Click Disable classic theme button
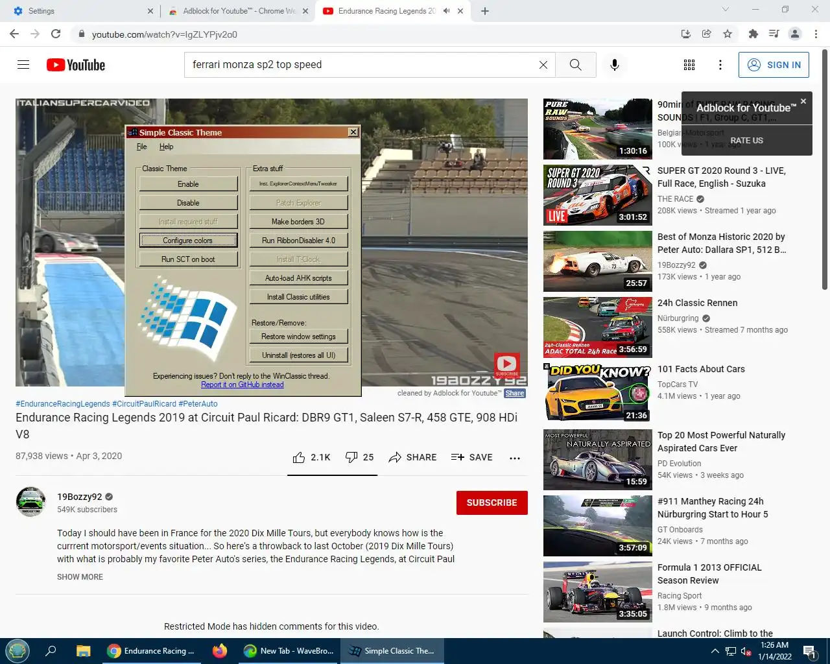 click(188, 203)
